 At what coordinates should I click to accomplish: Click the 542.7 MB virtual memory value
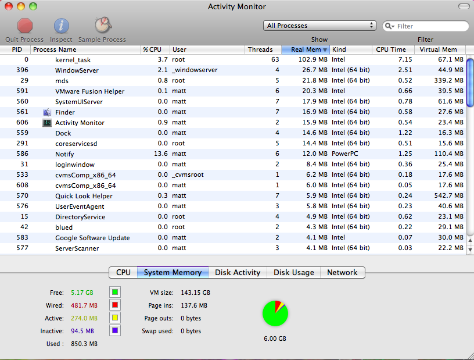pyautogui.click(x=449, y=195)
